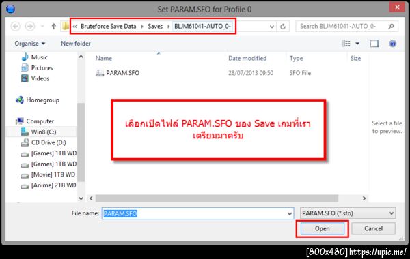
Task: Sort by the Name column header
Action: [x=104, y=58]
